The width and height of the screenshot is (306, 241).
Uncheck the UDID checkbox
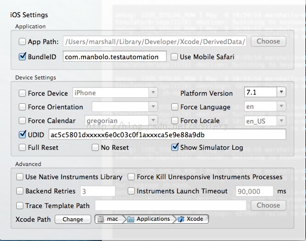point(22,135)
